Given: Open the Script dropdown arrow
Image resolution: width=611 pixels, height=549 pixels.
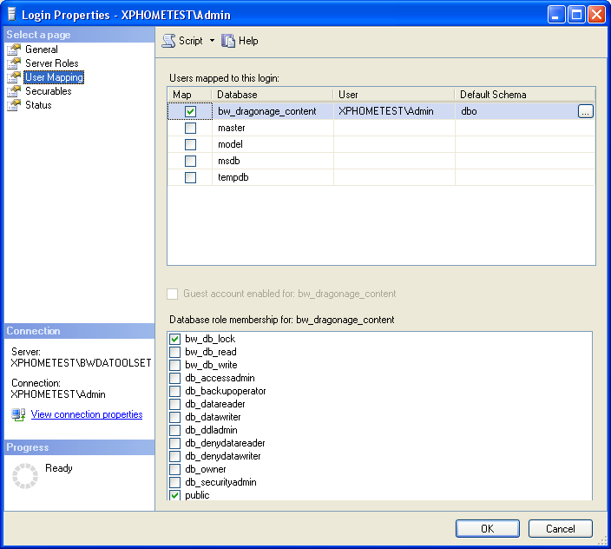Looking at the screenshot, I should pos(212,41).
